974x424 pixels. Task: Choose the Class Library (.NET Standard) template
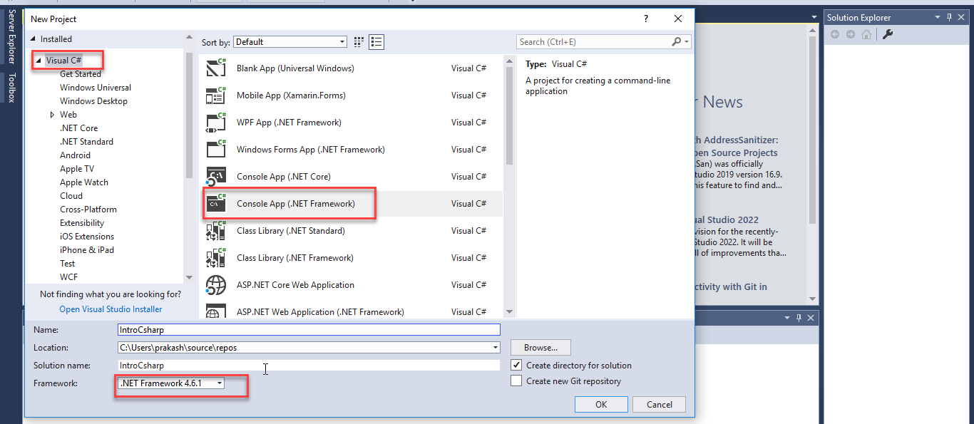(x=291, y=230)
